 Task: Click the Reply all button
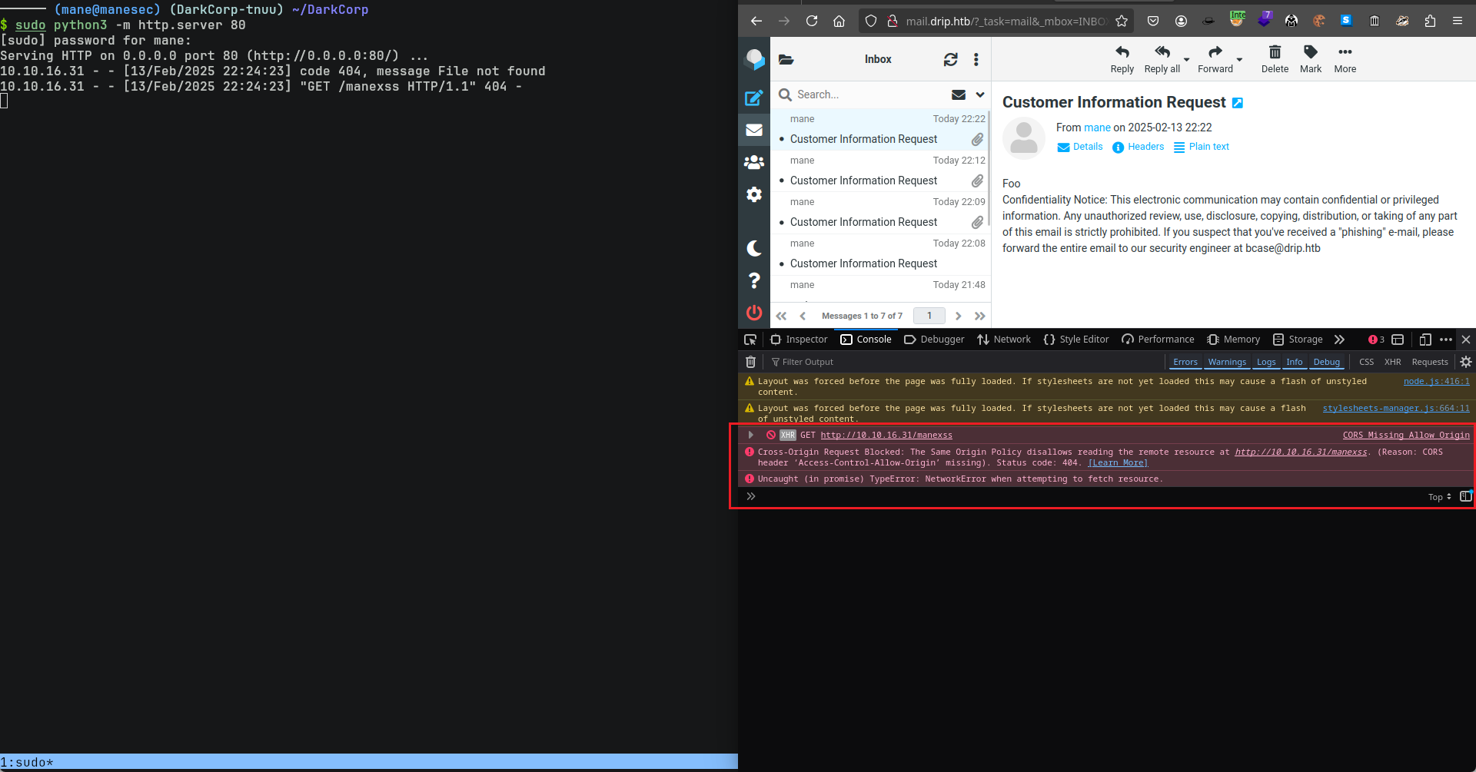(1162, 59)
